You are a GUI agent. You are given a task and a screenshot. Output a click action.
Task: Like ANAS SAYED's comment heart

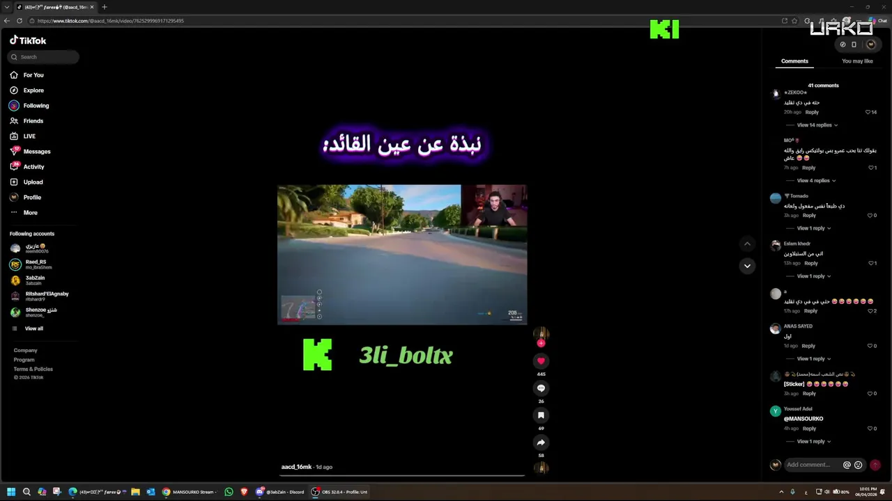pos(870,346)
